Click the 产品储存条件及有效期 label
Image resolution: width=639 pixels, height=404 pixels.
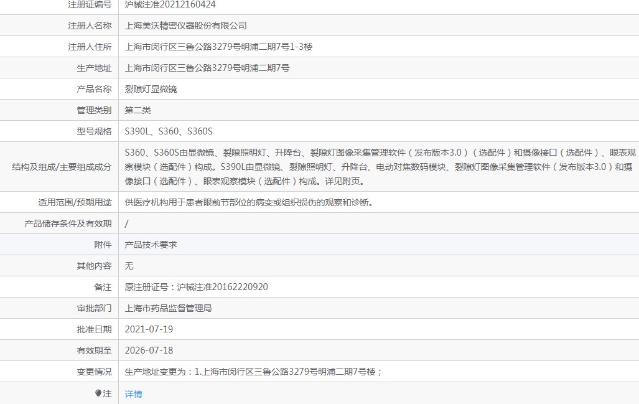(68, 223)
